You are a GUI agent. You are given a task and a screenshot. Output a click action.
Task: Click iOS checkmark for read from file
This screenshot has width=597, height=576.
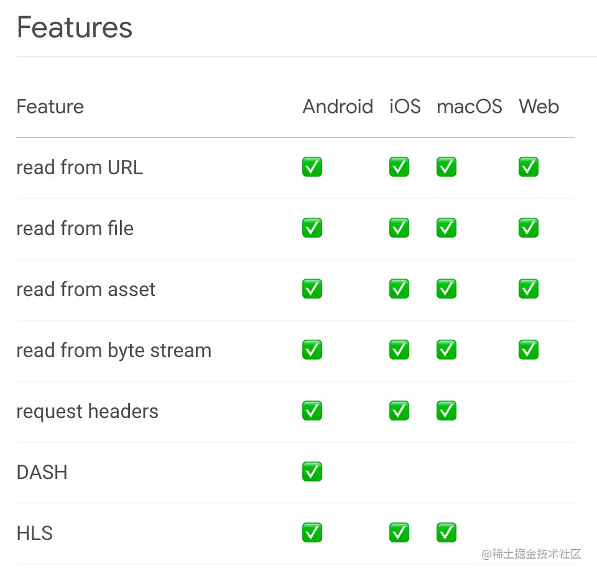pos(399,228)
